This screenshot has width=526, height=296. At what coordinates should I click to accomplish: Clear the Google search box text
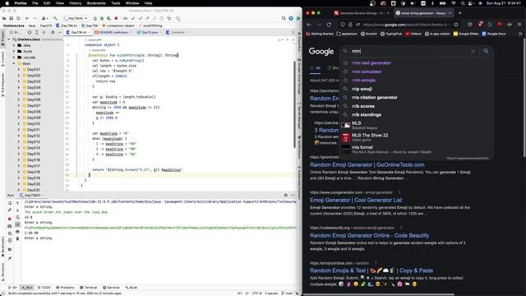tap(473, 51)
